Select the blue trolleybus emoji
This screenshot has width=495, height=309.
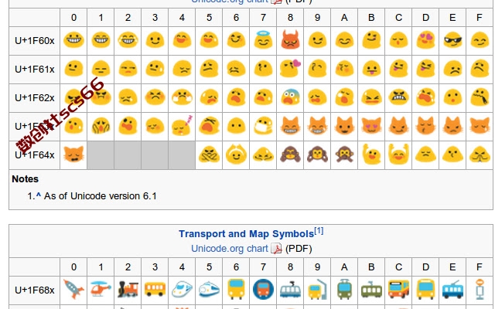[452, 290]
